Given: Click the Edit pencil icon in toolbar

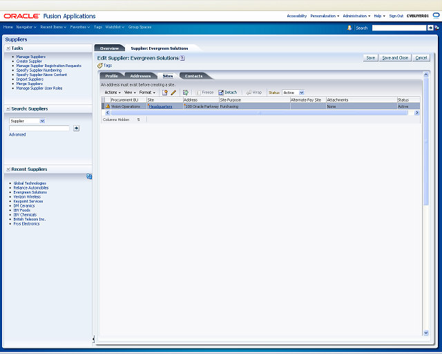Looking at the screenshot, I should click(173, 93).
